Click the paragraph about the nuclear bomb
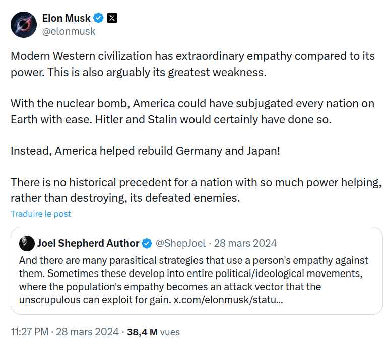Image resolution: width=387 pixels, height=344 pixels. coord(192,111)
